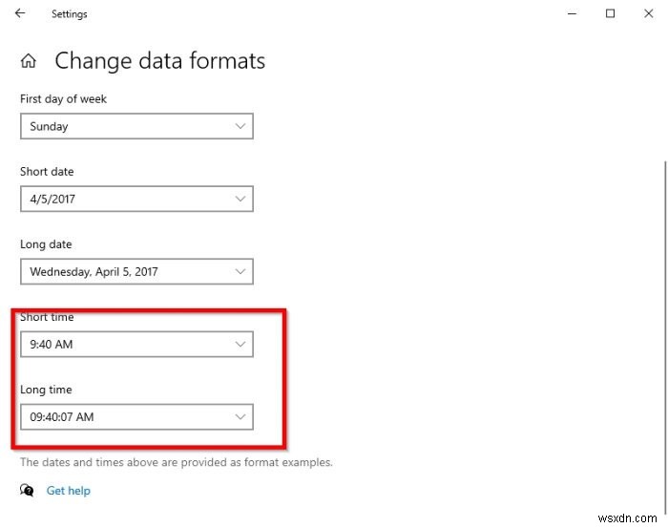Click the Home icon beside the heading
This screenshot has width=668, height=528.
tap(29, 62)
